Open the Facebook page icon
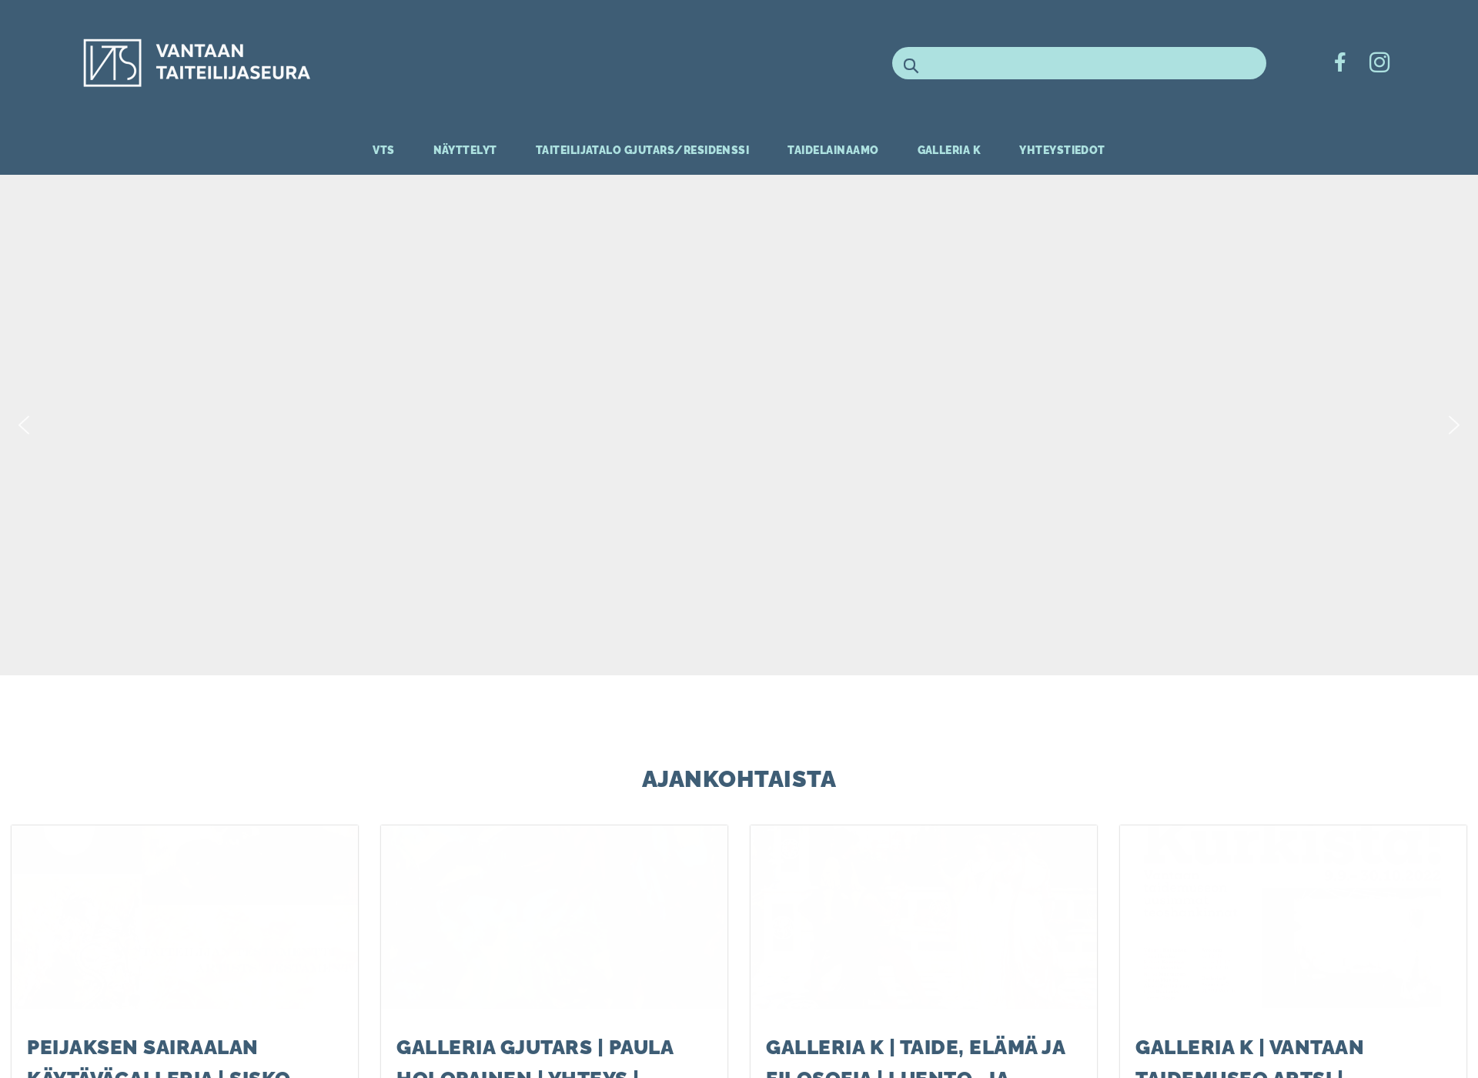Screen dimensions: 1478x1078 (1339, 62)
